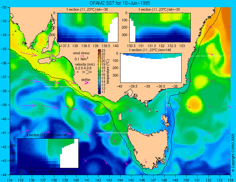Click '-32' on the main latitude axis
This screenshot has height=182, width=236.
pos(3,7)
